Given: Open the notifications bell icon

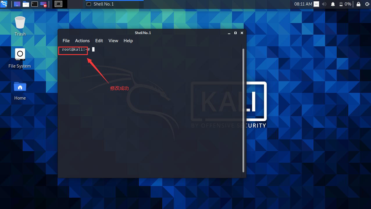Looking at the screenshot, I should click(x=333, y=4).
